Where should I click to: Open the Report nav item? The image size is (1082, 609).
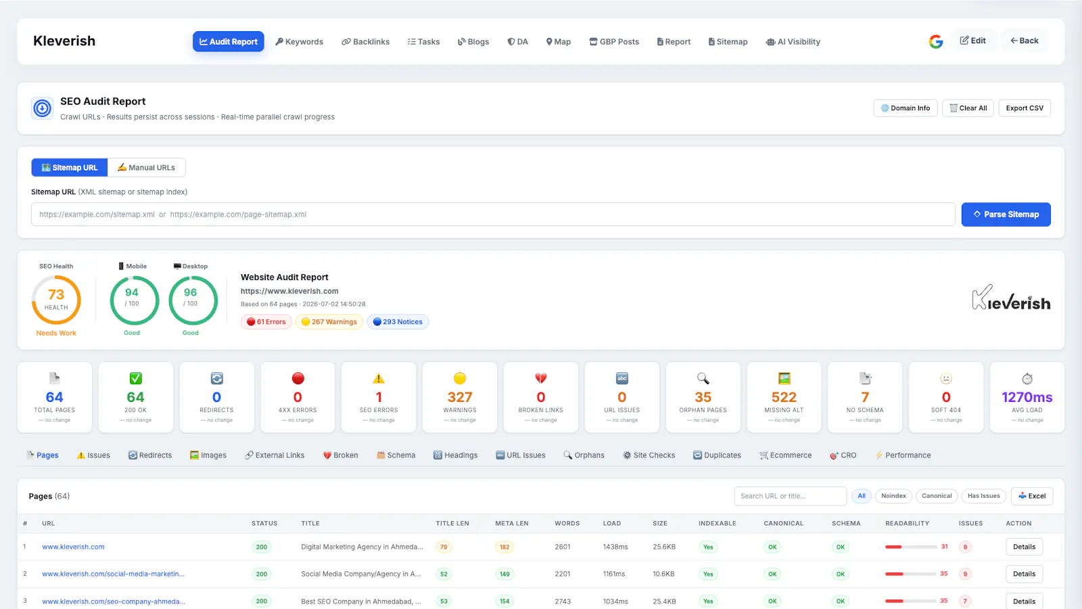pyautogui.click(x=674, y=42)
